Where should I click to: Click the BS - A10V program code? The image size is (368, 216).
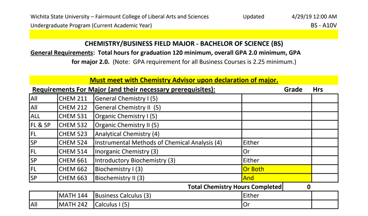pos(324,25)
